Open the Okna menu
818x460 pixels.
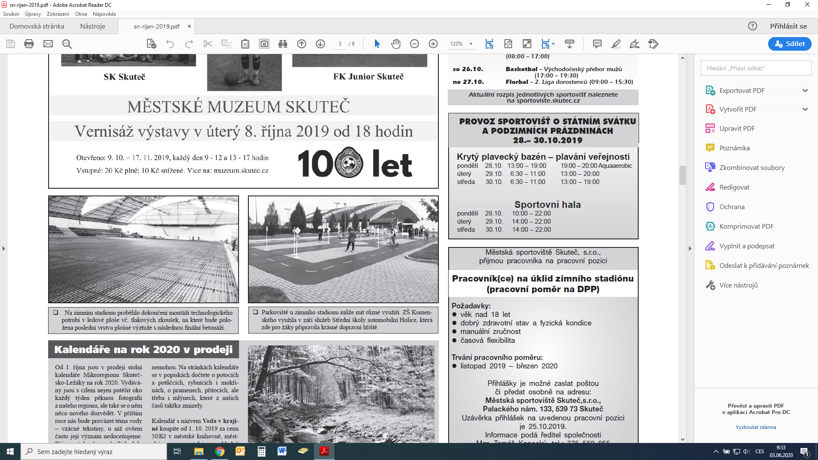81,14
